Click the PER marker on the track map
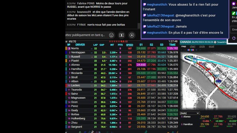 coord(218,81)
